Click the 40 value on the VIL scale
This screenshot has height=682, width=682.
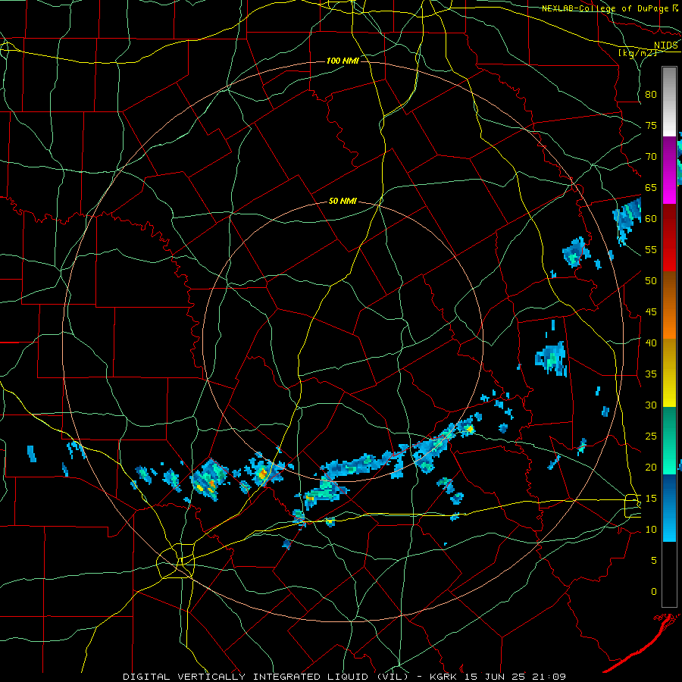click(x=651, y=343)
